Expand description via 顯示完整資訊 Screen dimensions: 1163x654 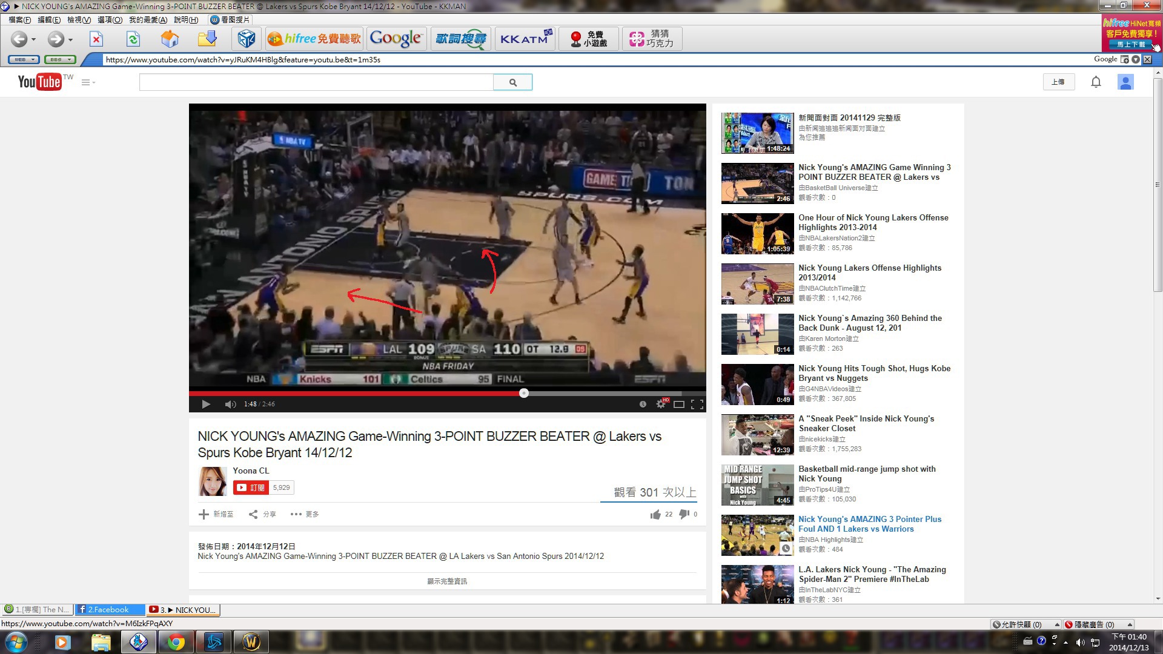(x=447, y=581)
